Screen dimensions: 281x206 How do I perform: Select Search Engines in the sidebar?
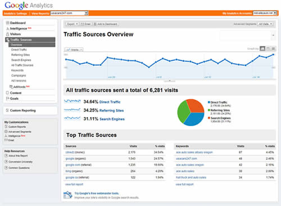click(x=21, y=60)
